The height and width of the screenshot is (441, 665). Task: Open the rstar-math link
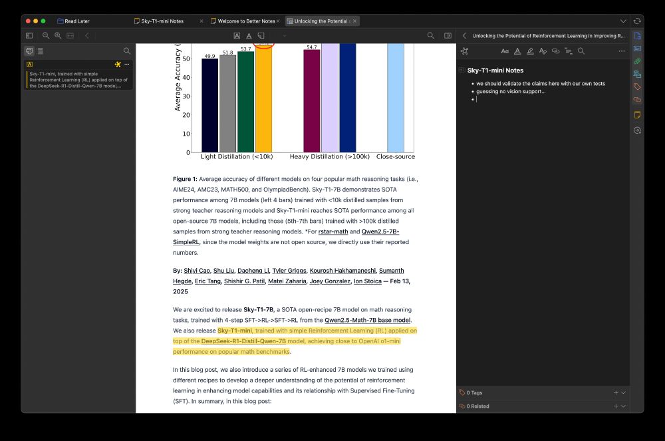(x=333, y=231)
